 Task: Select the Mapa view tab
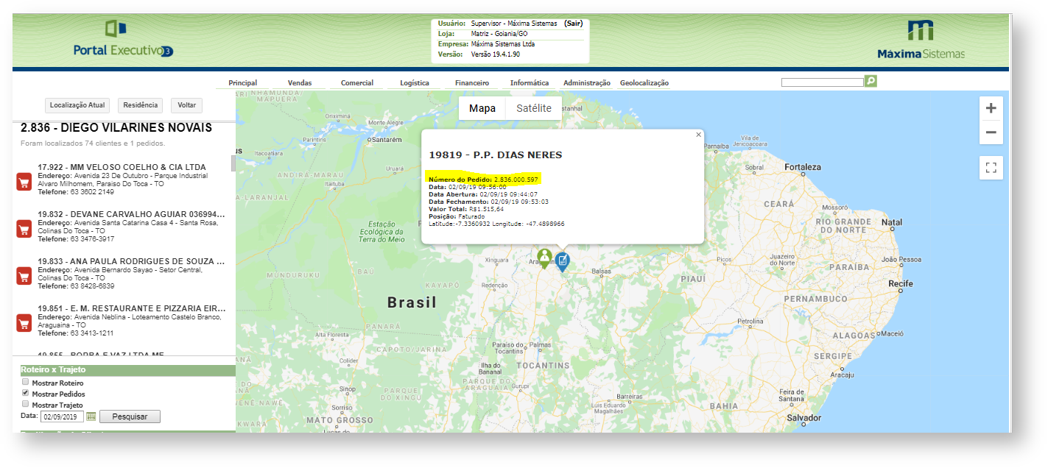482,108
